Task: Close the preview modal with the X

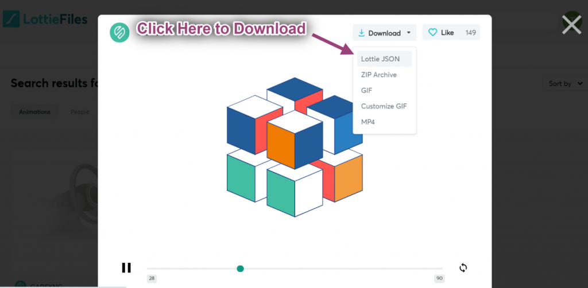Action: 571,25
